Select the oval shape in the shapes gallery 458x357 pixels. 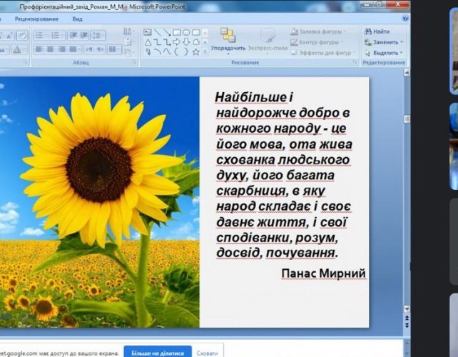coord(186,32)
